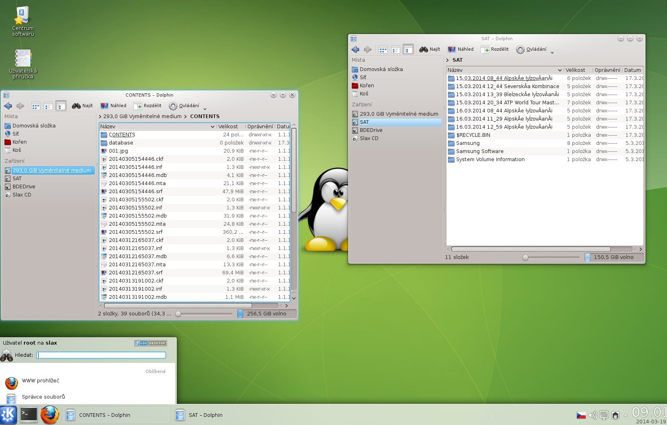
Task: Select Samsung Software folder
Action: coord(479,151)
